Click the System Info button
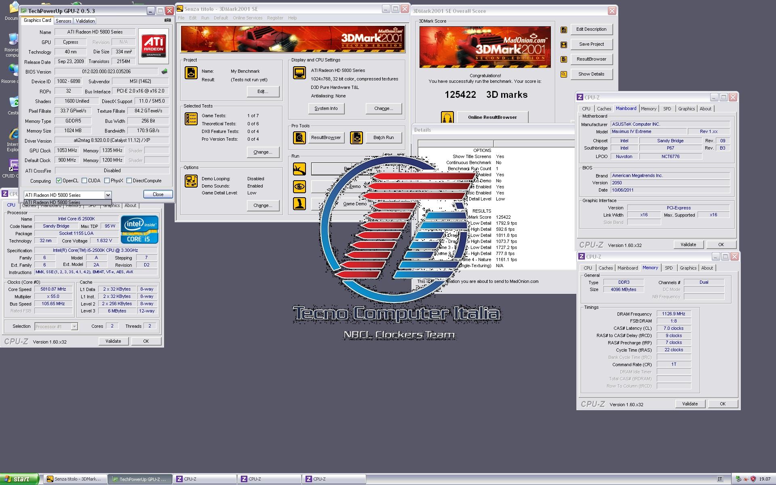 [x=326, y=108]
